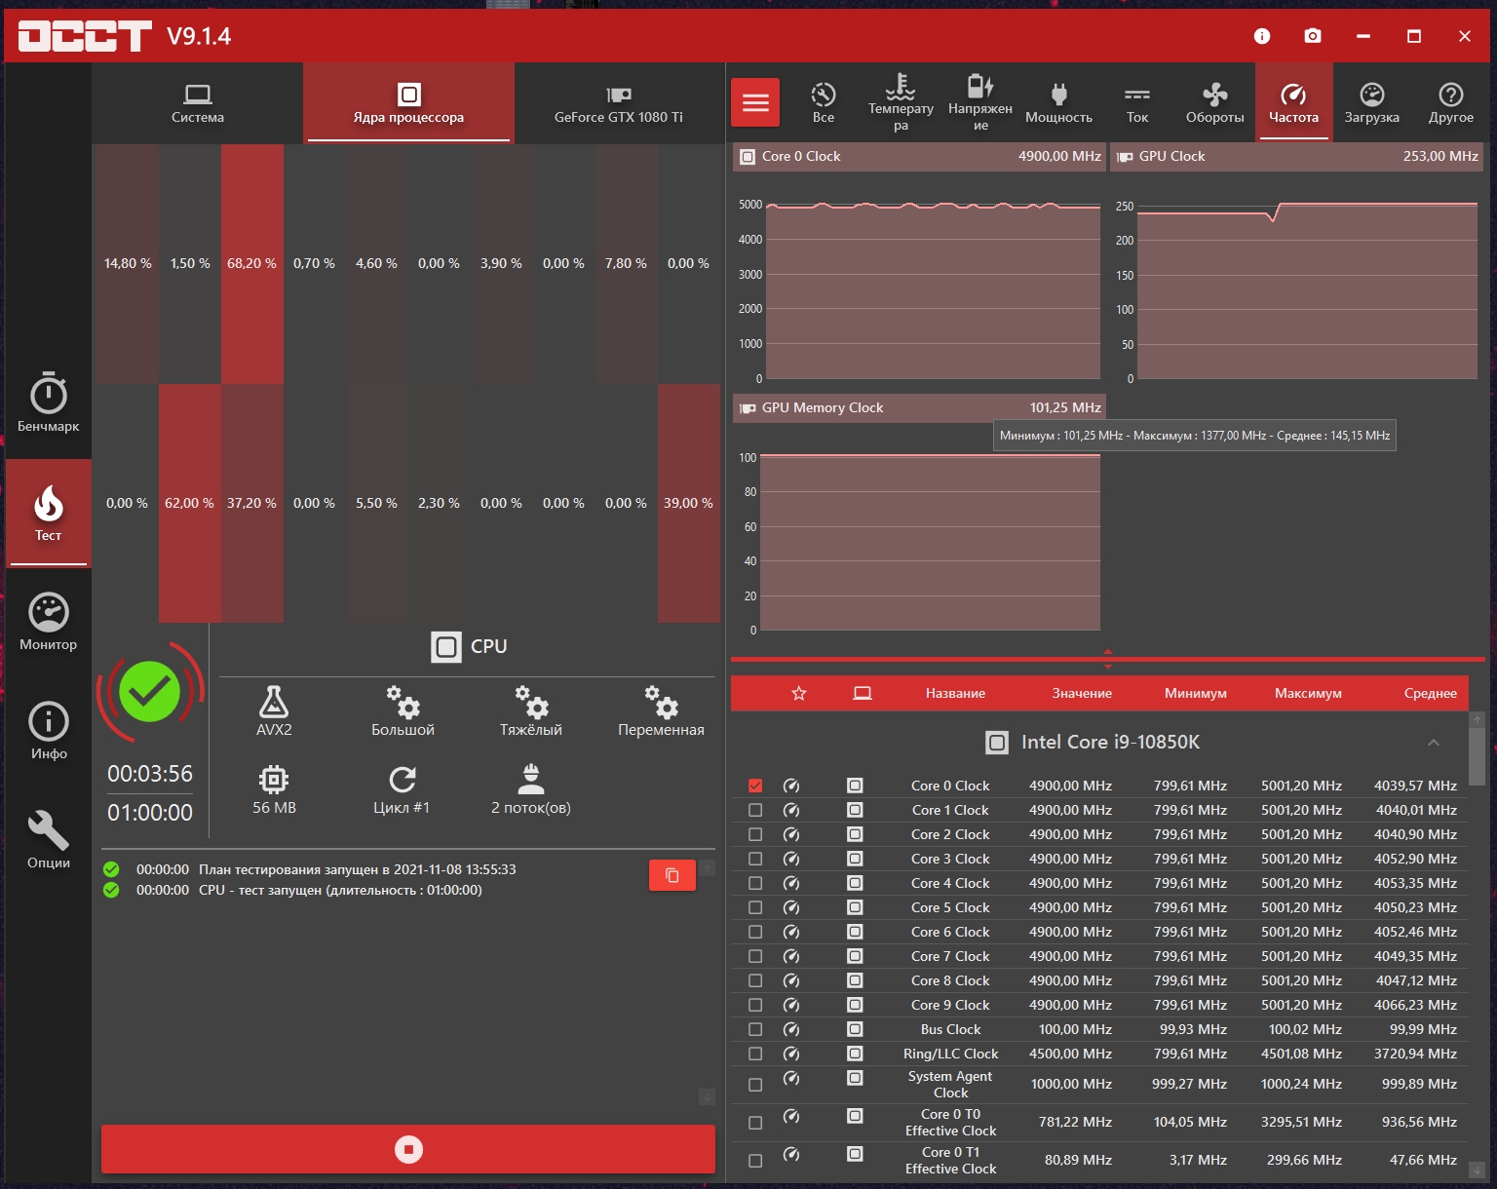Open the Инфо section
Viewport: 1497px width, 1189px height.
coord(48,731)
